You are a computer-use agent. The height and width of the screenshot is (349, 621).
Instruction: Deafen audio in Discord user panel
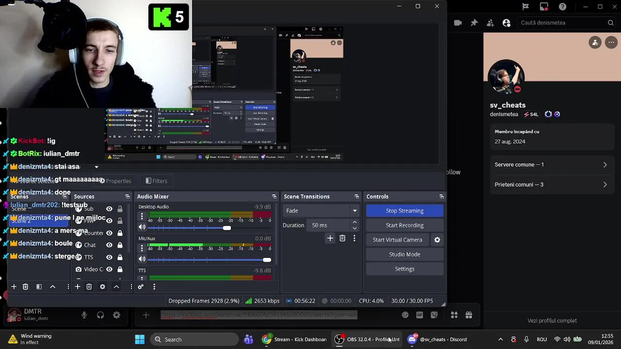(x=100, y=315)
